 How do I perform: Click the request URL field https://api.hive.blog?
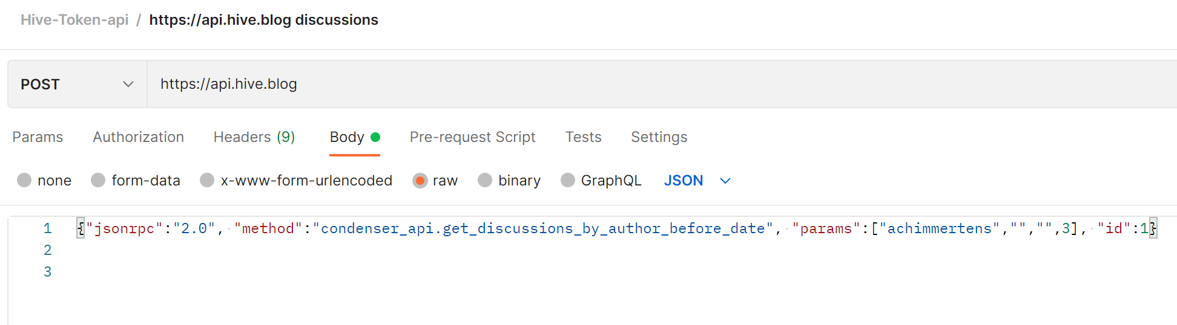tap(662, 84)
